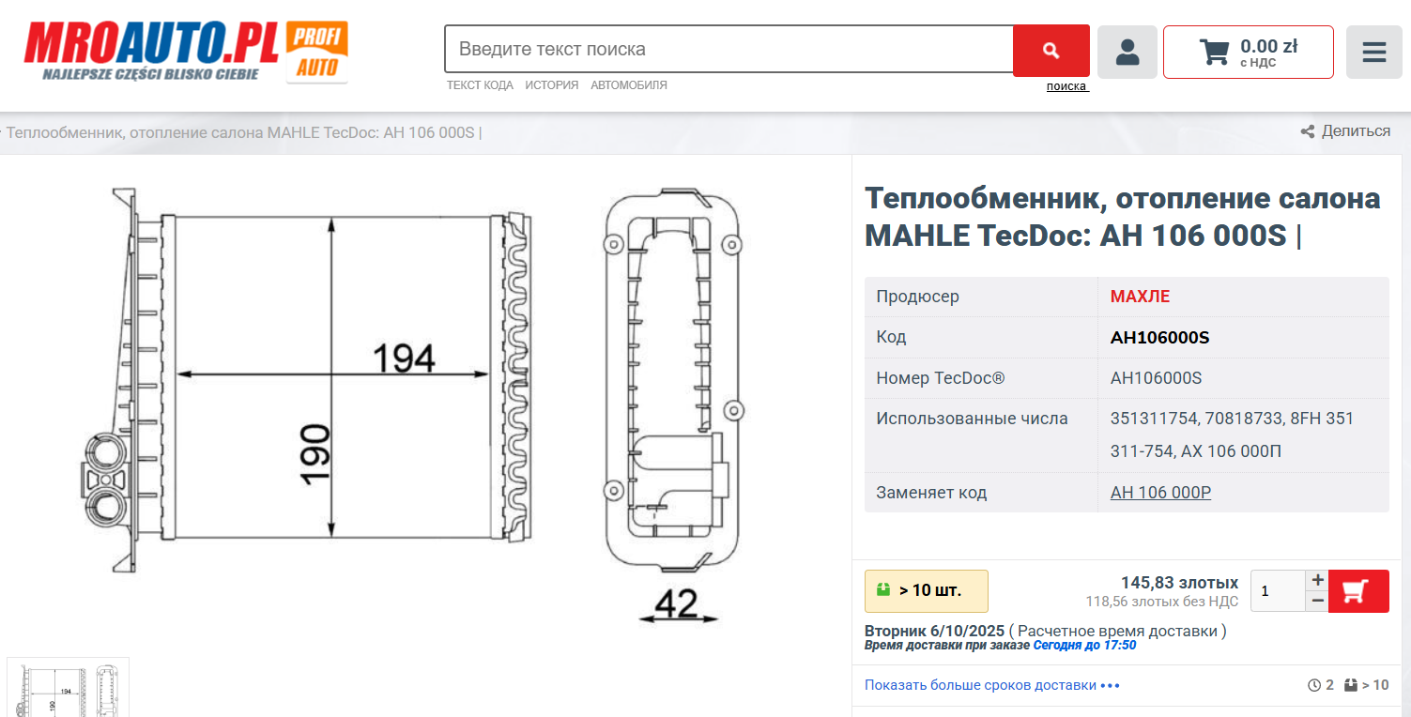Decrease quantity with the minus button

point(1317,602)
